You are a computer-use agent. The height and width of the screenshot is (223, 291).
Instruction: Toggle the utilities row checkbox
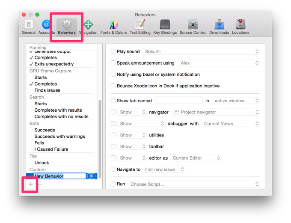pyautogui.click(x=113, y=135)
